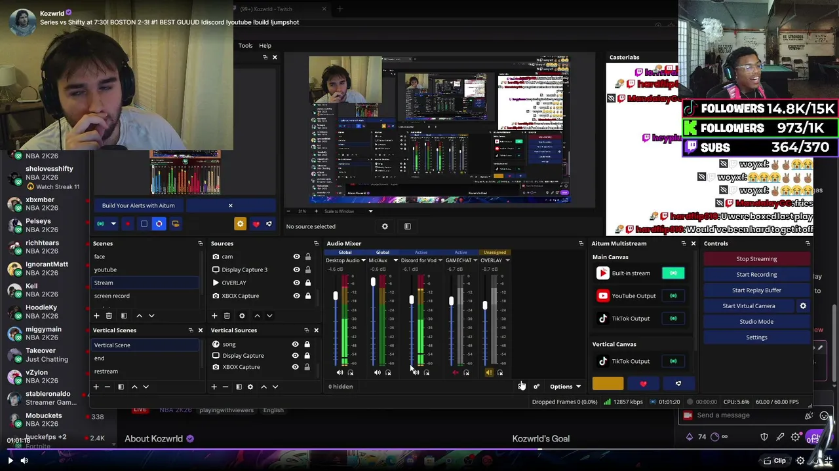Screen dimensions: 839x471
Task: Add a new source in the Sources panel
Action: pyautogui.click(x=214, y=316)
